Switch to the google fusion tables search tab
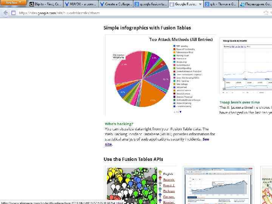272x204 pixels. [x=151, y=4]
